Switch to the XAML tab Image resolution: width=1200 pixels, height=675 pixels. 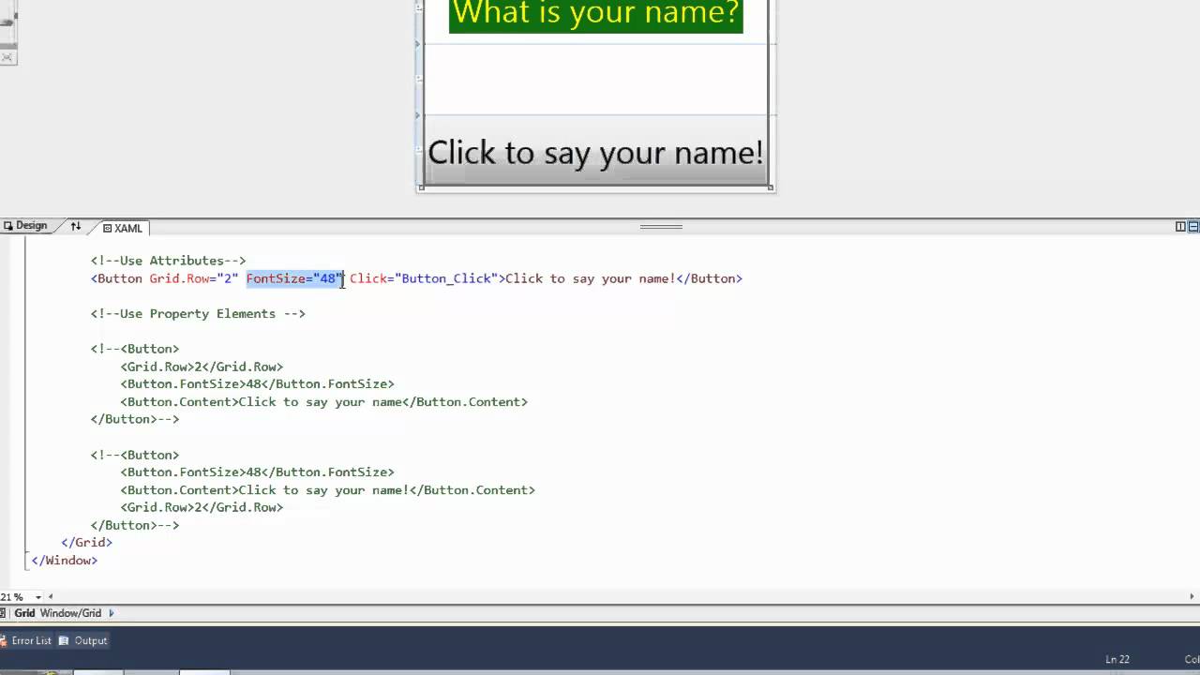click(x=123, y=228)
